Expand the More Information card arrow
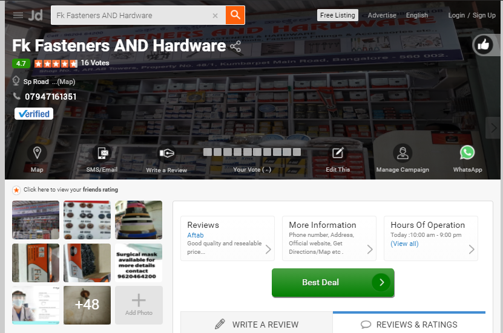 (370, 250)
